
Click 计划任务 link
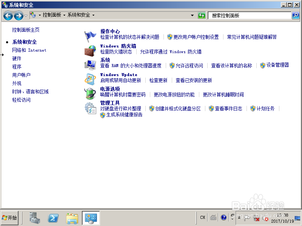265,108
